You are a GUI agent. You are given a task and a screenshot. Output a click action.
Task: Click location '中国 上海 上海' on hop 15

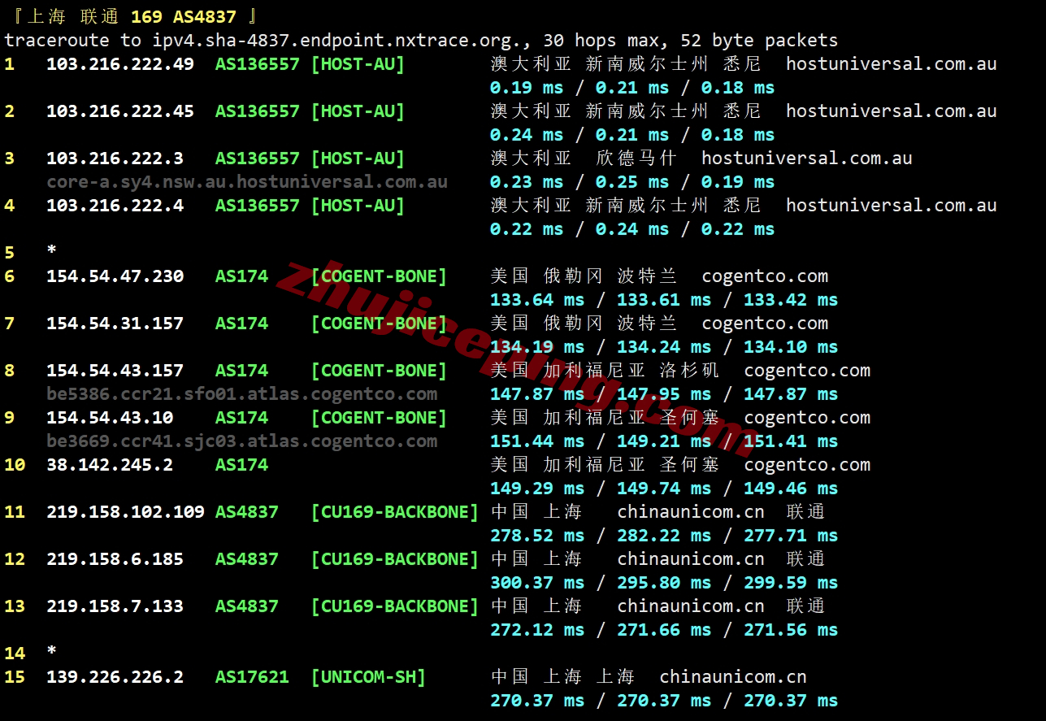coord(562,677)
